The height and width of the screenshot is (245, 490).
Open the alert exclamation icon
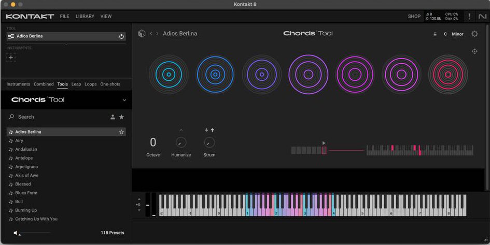point(469,17)
